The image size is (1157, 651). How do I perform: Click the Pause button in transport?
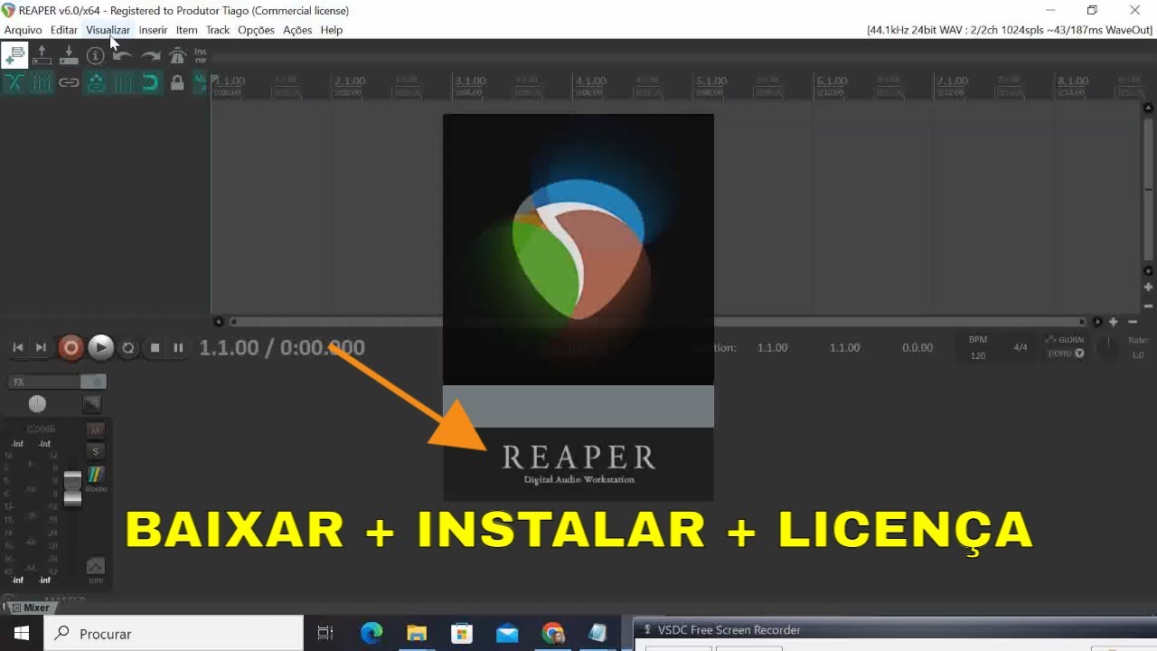pos(178,347)
